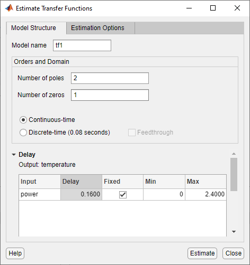
Task: Click the Number of poles input field
Action: [110, 78]
